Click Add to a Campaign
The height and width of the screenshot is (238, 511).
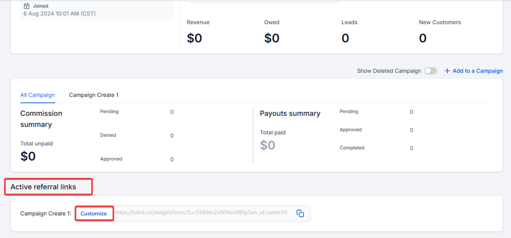click(x=473, y=71)
